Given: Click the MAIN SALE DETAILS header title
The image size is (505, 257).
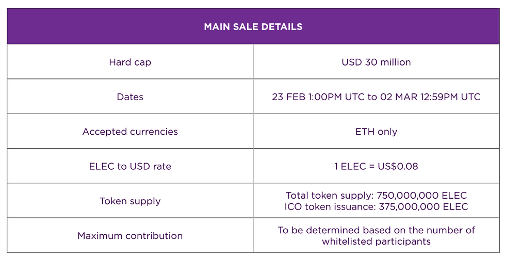Looking at the screenshot, I should tap(253, 27).
